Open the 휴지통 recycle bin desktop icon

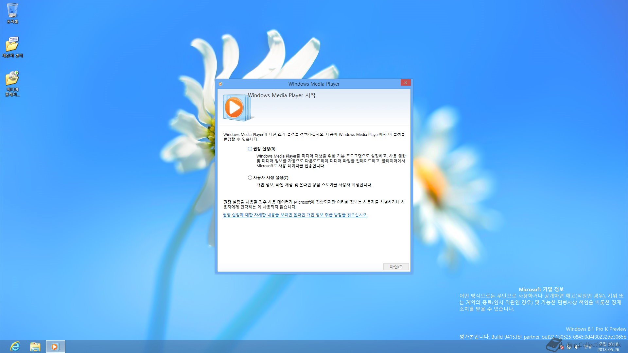pos(12,13)
